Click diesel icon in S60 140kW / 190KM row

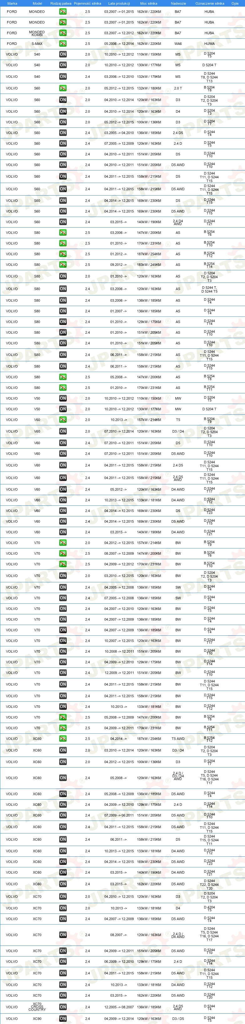point(63,222)
